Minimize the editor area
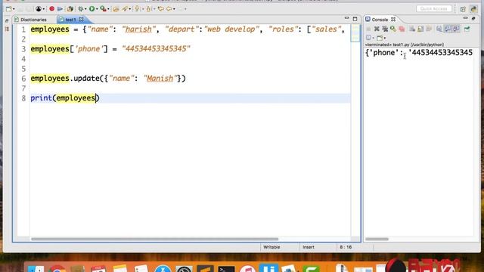 (x=346, y=18)
